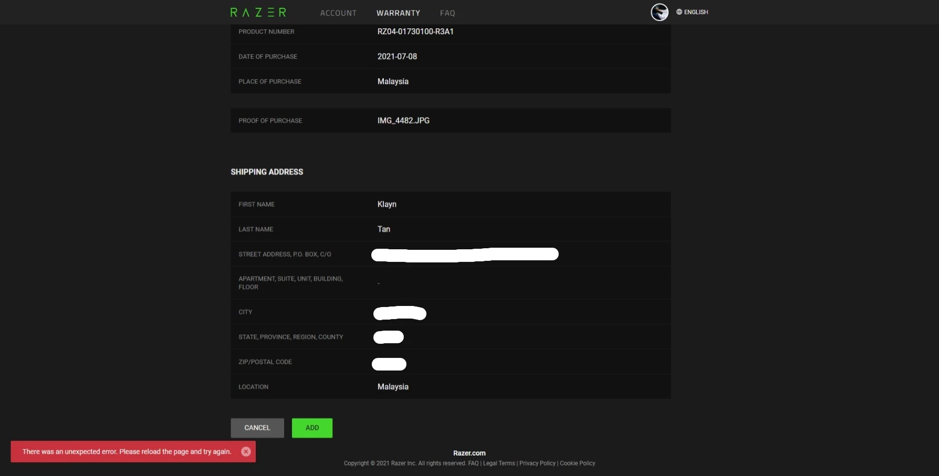Viewport: 939px width, 476px height.
Task: Open the Account menu item
Action: pyautogui.click(x=338, y=13)
